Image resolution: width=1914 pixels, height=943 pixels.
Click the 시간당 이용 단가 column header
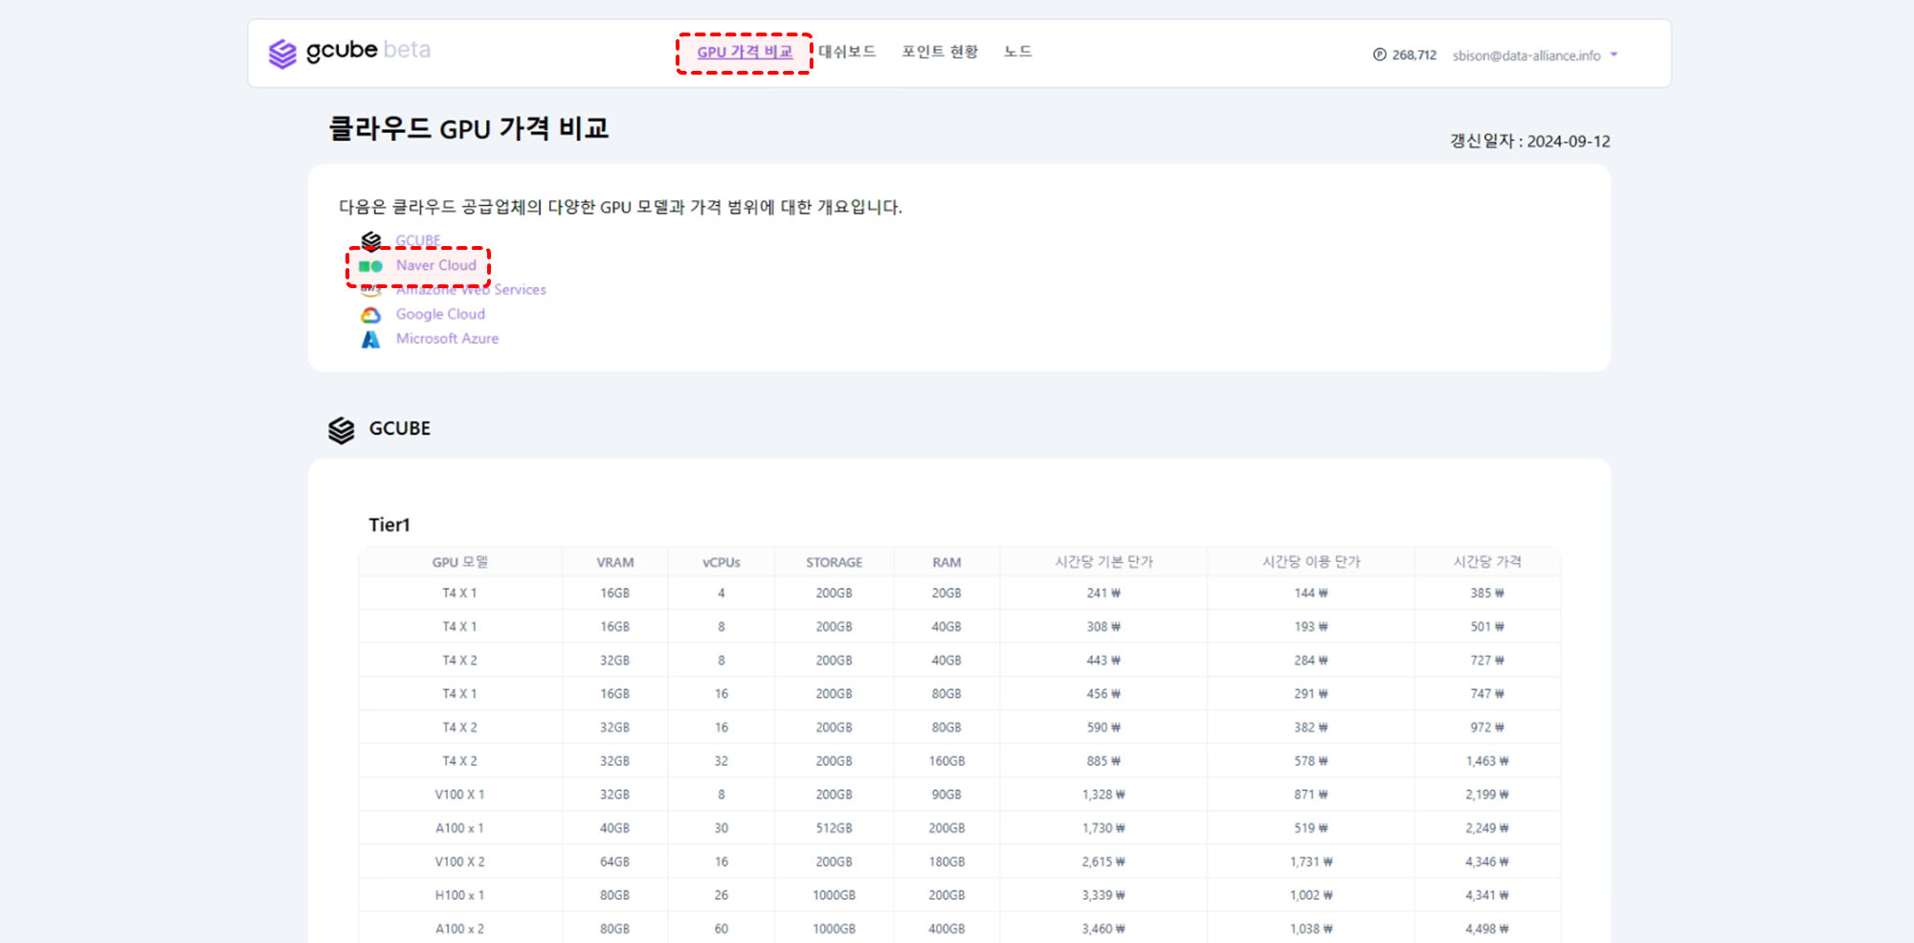point(1311,562)
